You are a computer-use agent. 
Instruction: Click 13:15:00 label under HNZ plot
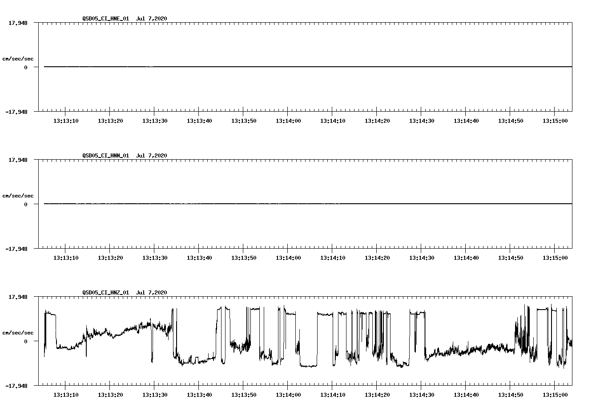click(x=555, y=395)
